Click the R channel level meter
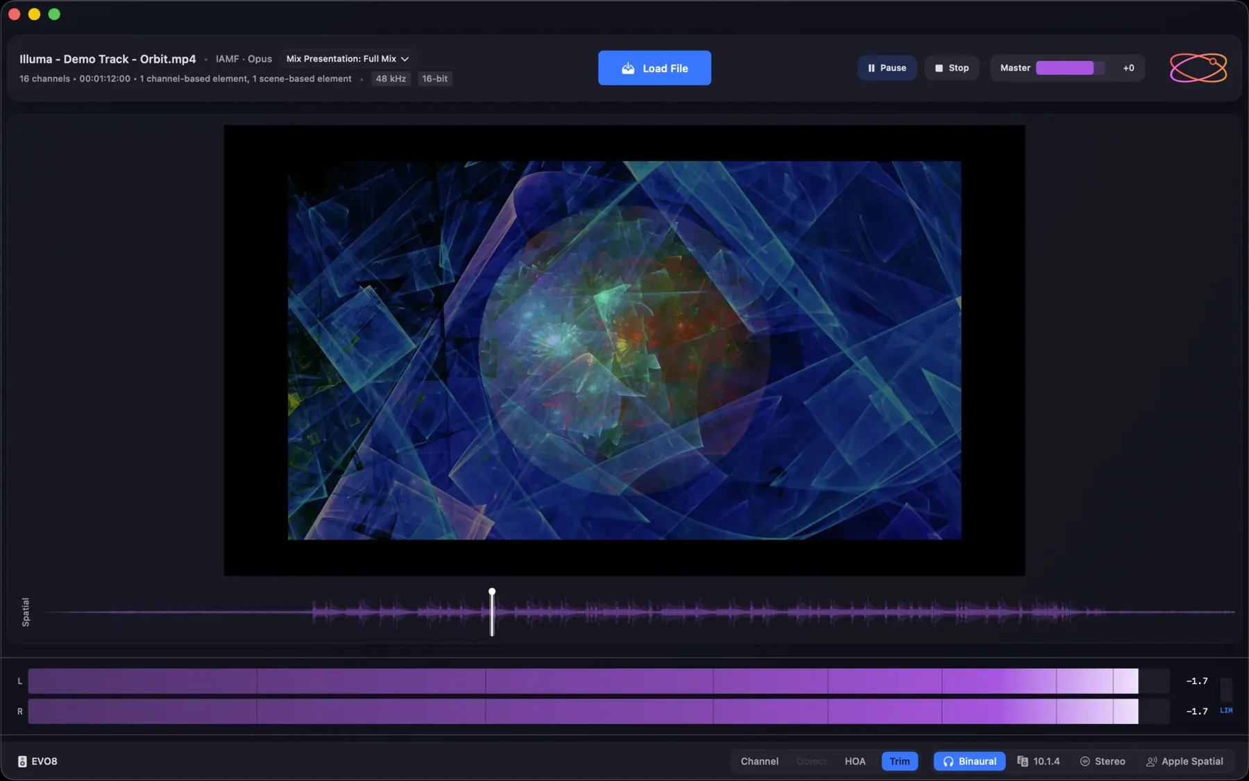The height and width of the screenshot is (781, 1249). (x=598, y=712)
